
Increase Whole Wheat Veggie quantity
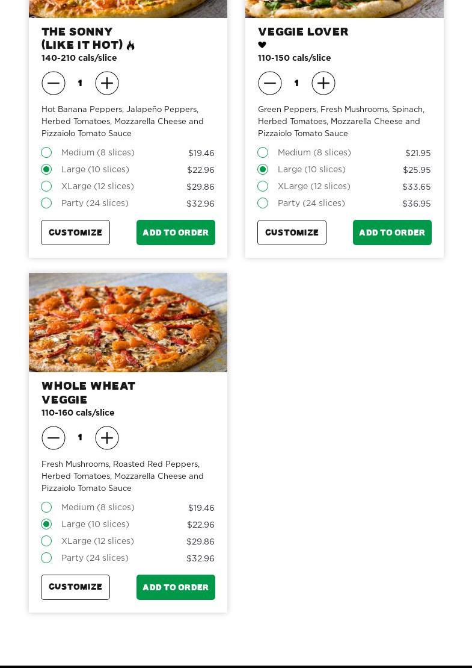107,438
